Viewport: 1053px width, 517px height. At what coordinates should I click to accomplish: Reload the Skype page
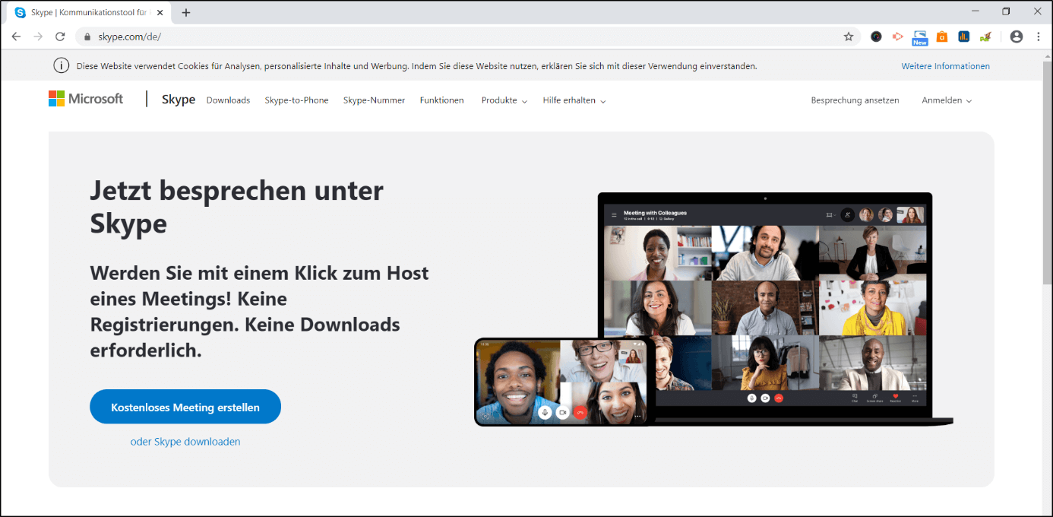pyautogui.click(x=60, y=36)
